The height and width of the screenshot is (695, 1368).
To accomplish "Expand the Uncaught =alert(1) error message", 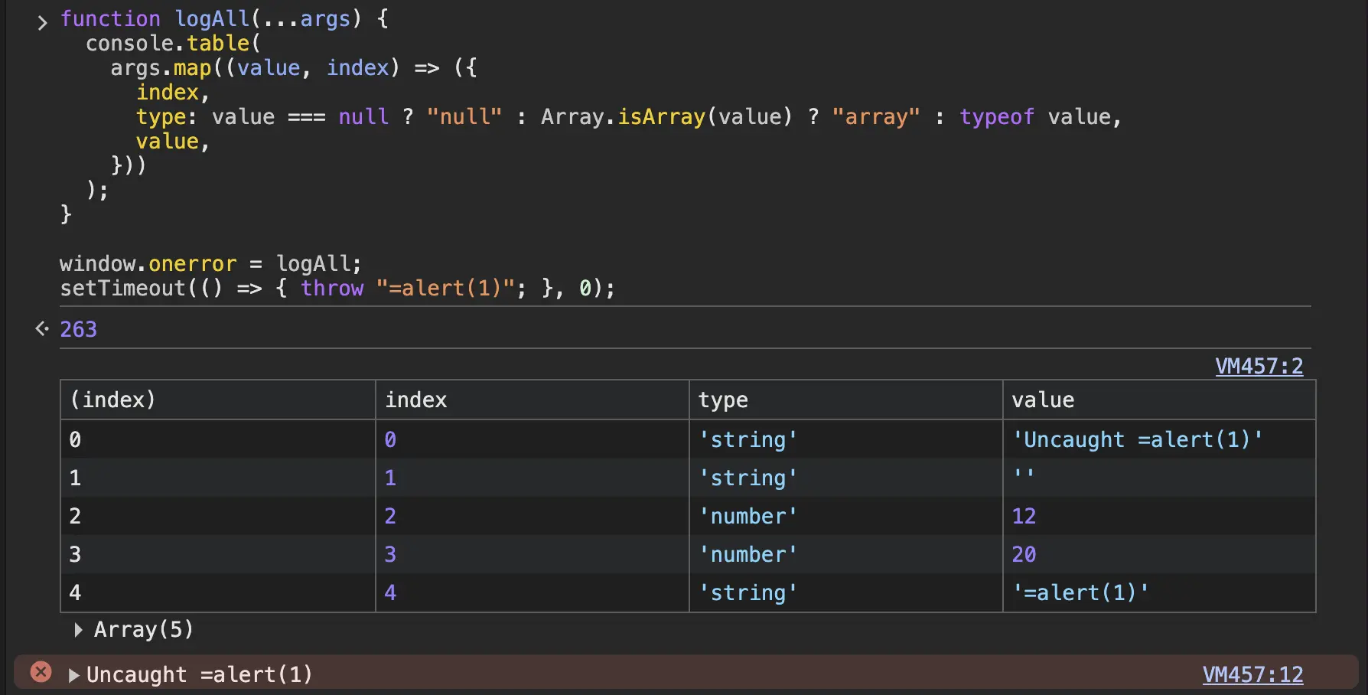I will tap(73, 675).
